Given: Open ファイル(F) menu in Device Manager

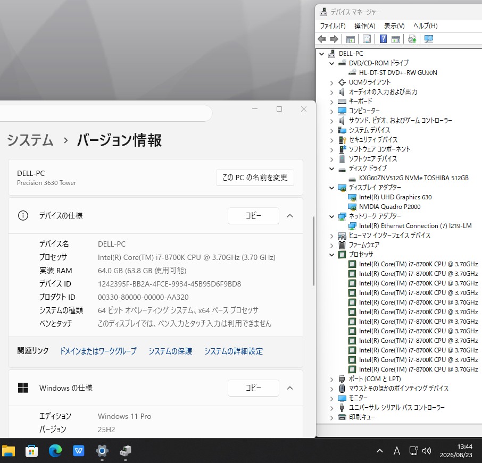Looking at the screenshot, I should click(x=333, y=26).
